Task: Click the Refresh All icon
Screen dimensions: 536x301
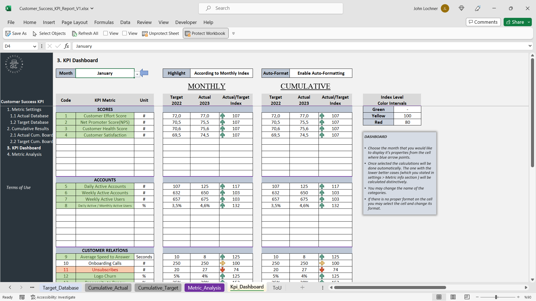Action: [74, 33]
